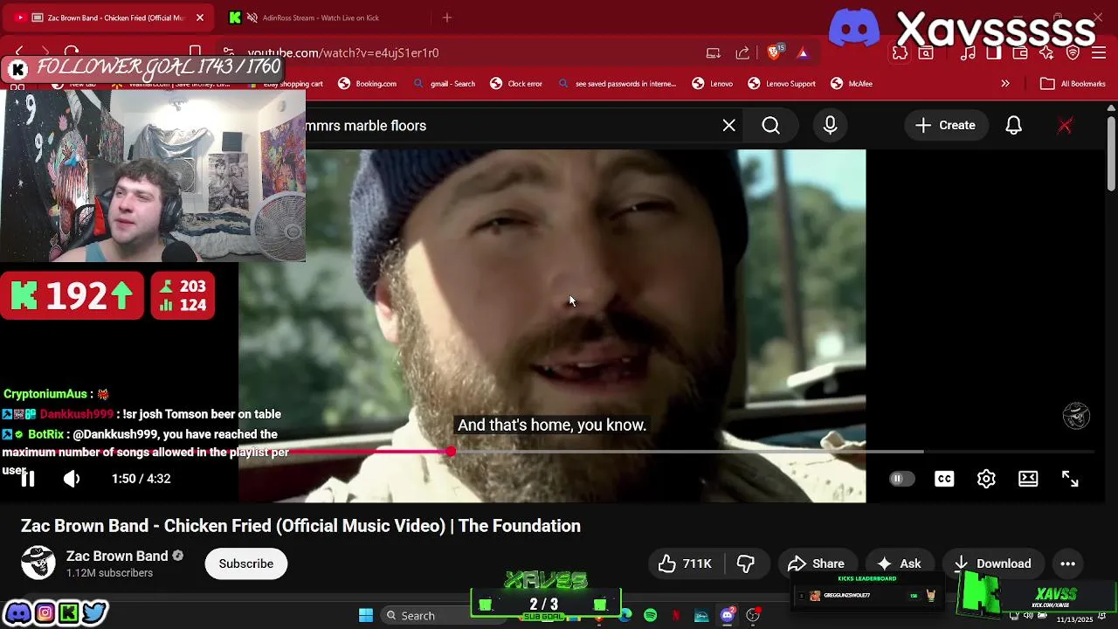Screen dimensions: 1118x629
Task: Open the YouTube account avatar menu
Action: pos(1065,126)
